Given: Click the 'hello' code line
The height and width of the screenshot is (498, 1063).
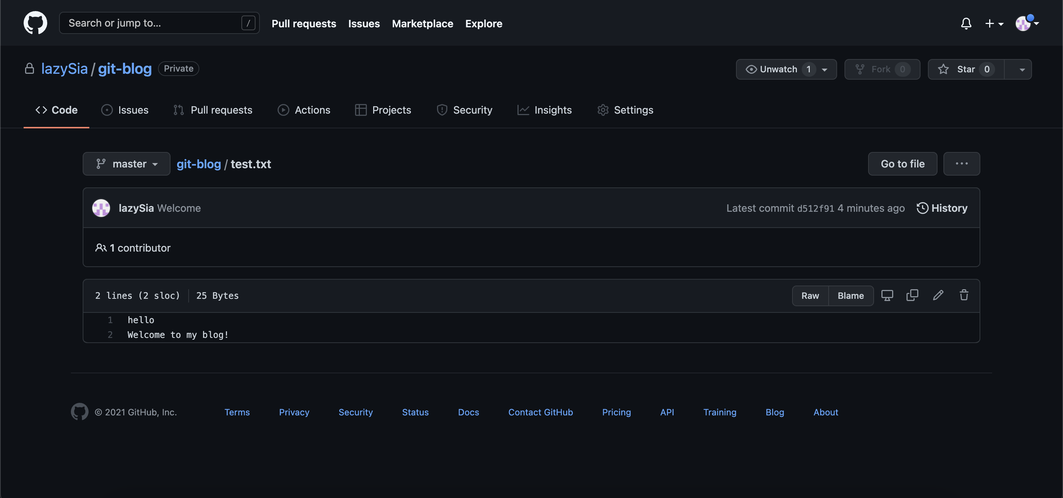Looking at the screenshot, I should point(141,320).
